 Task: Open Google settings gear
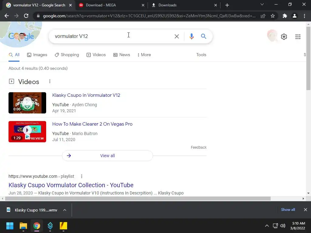[x=284, y=37]
